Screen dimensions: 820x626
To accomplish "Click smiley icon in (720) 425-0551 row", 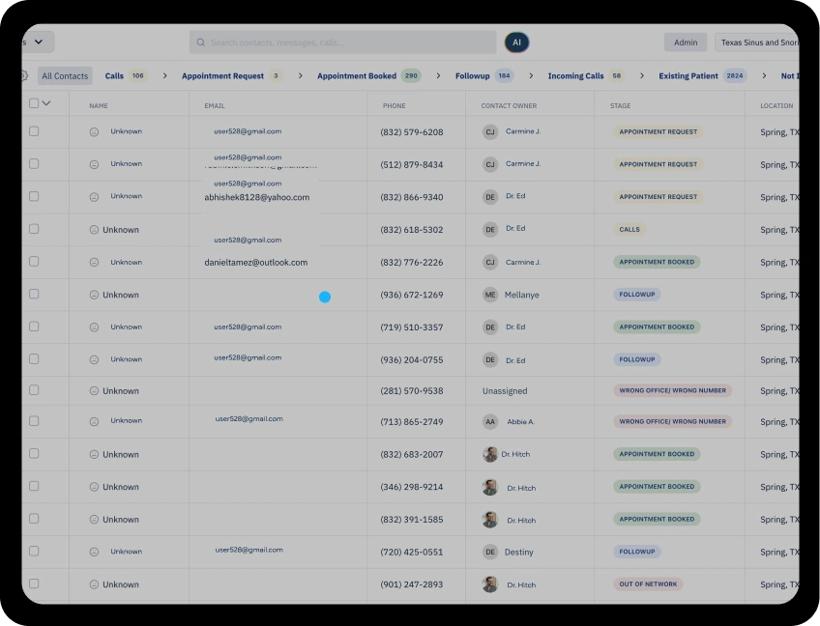I will click(94, 552).
